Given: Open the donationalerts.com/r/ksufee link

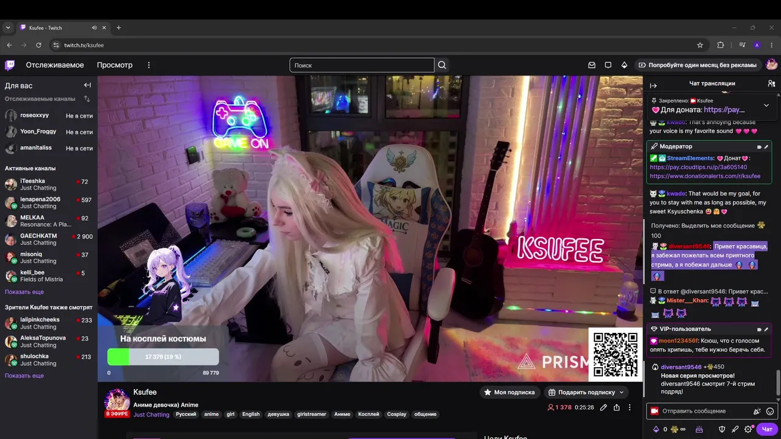Looking at the screenshot, I should (x=705, y=176).
